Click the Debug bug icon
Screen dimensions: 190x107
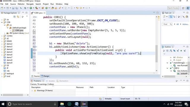click(25, 8)
